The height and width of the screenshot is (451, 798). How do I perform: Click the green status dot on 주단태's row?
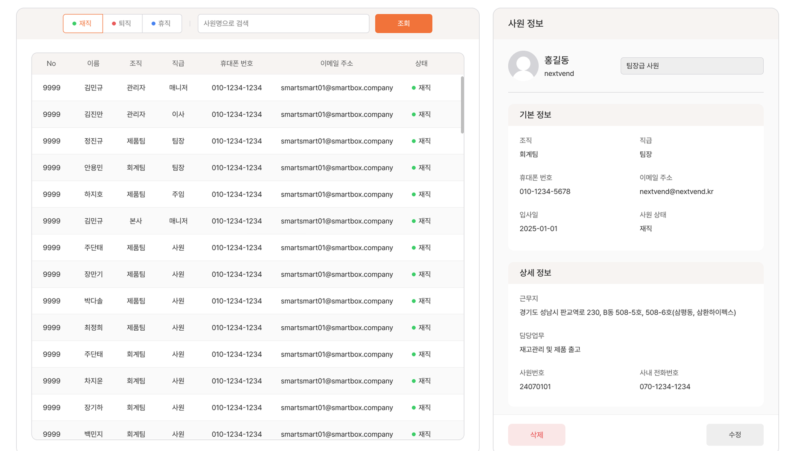413,247
